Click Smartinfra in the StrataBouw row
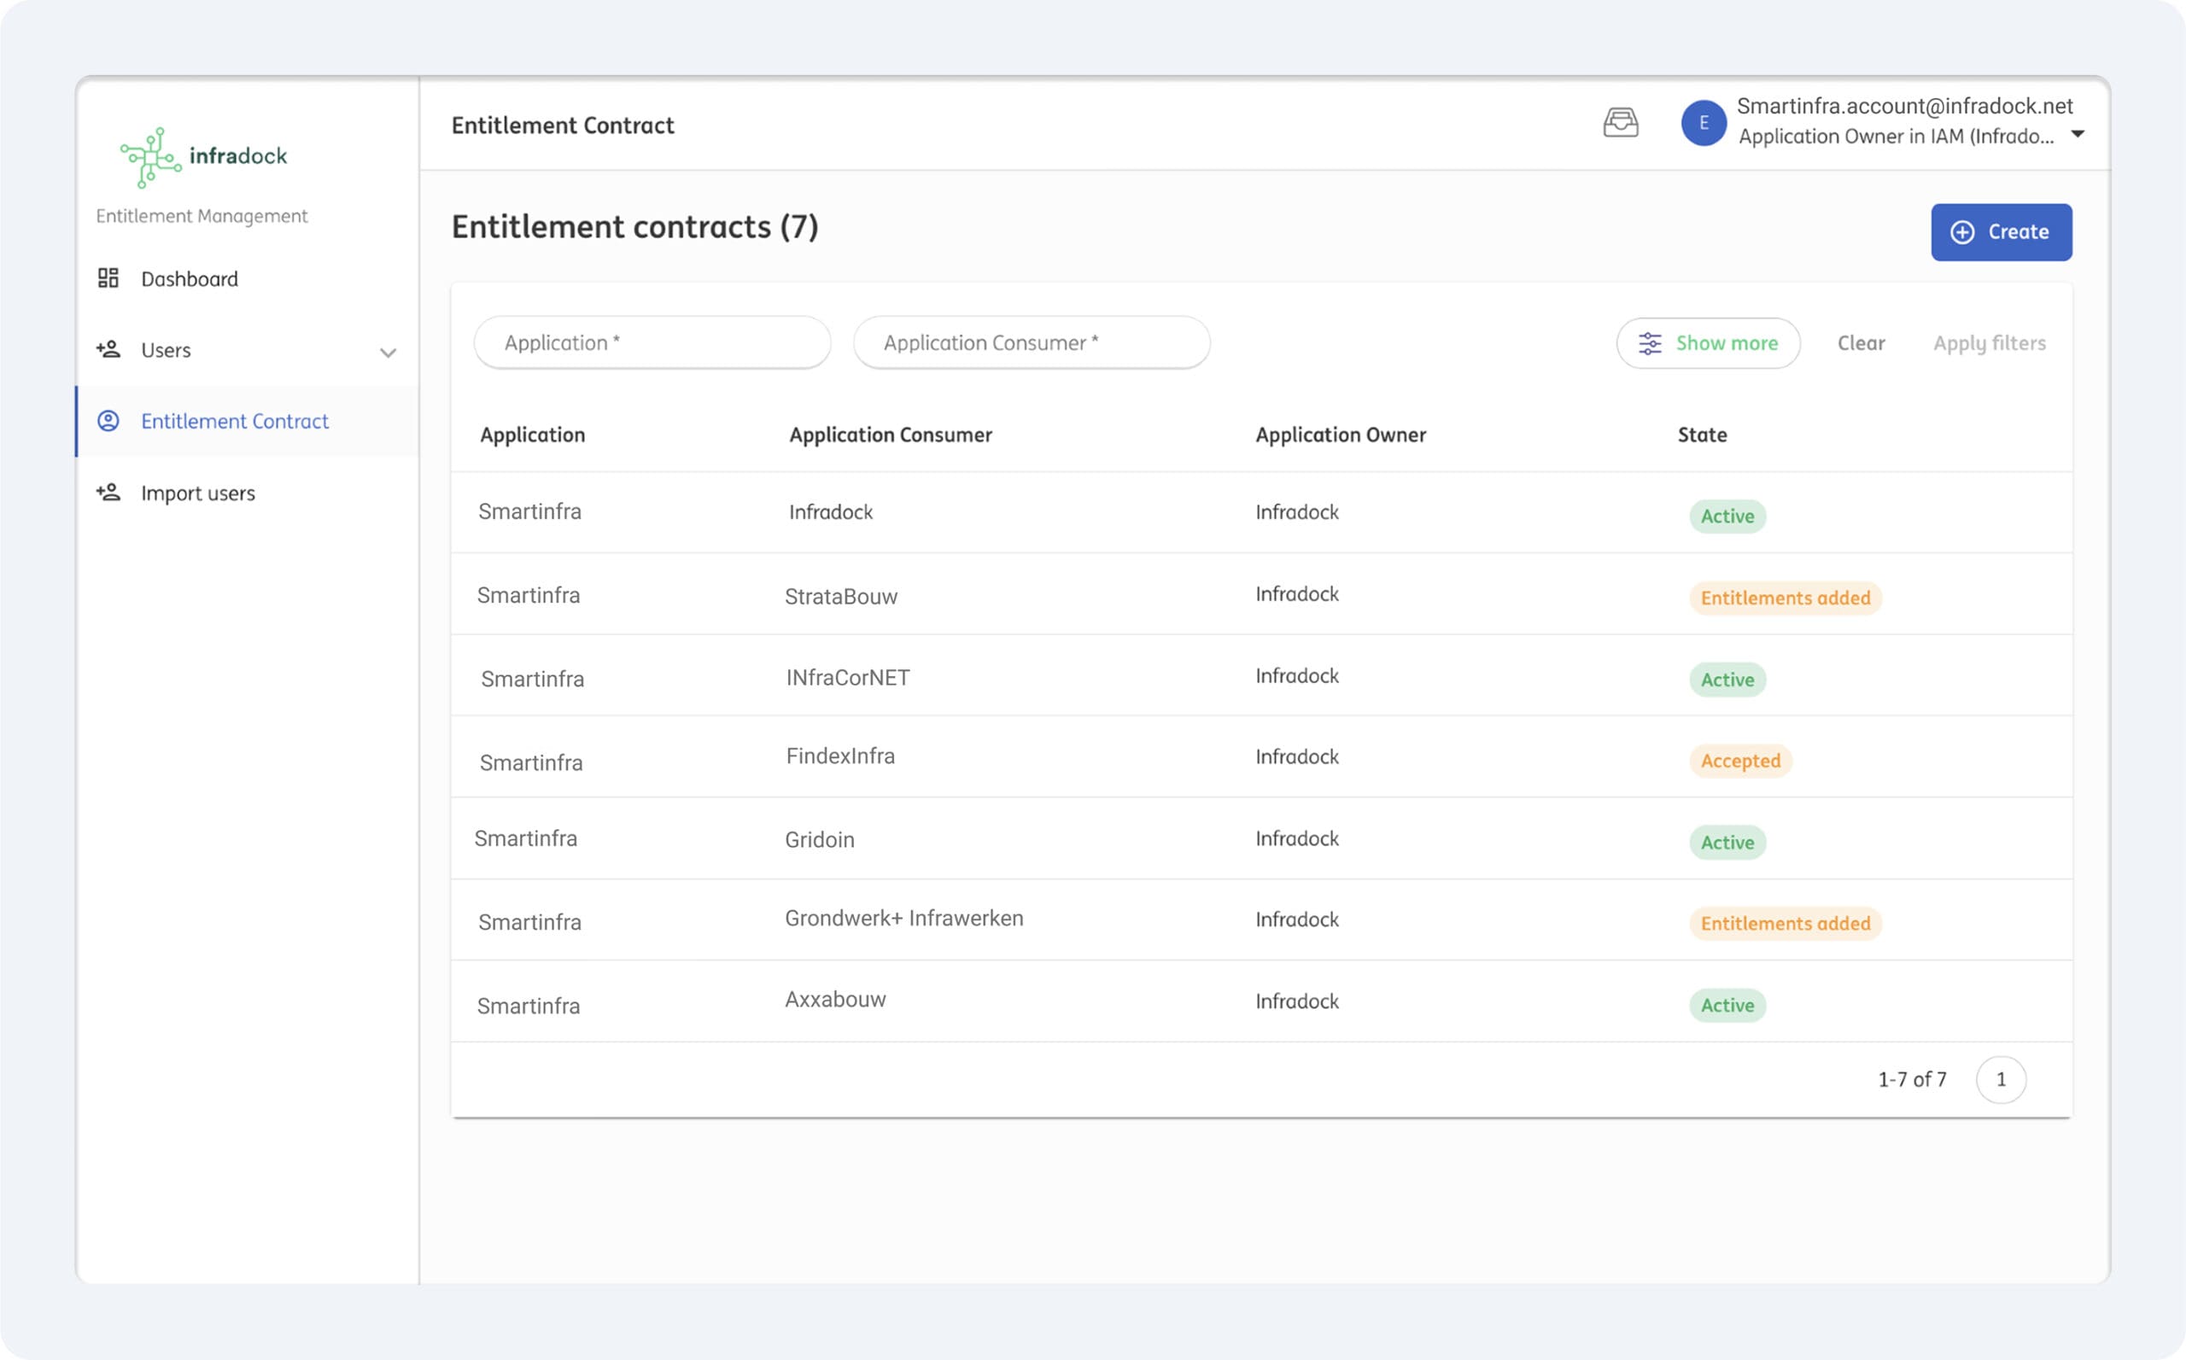The image size is (2186, 1360). tap(528, 595)
